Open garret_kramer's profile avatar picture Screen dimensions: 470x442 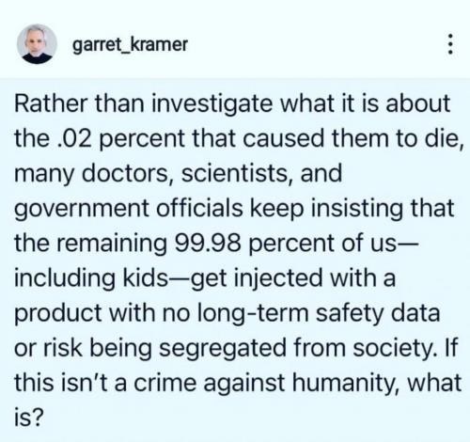coord(37,44)
